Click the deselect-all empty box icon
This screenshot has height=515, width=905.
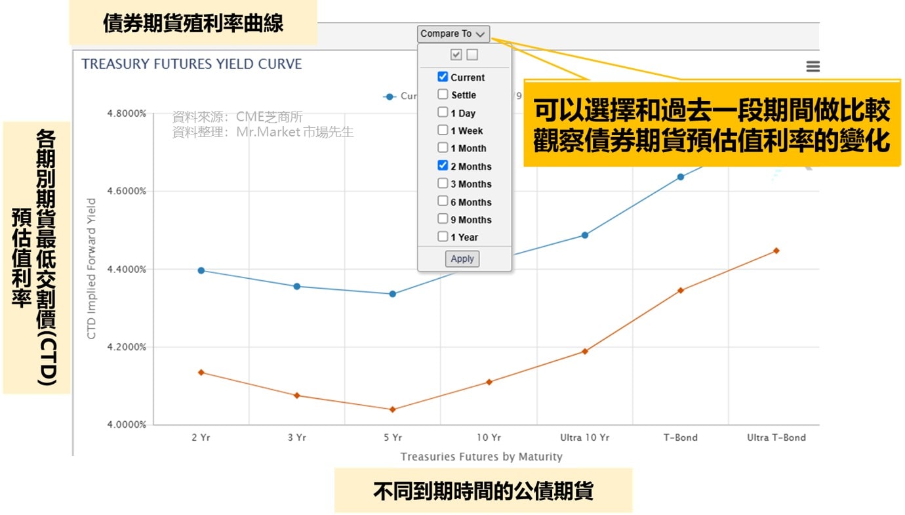click(472, 54)
